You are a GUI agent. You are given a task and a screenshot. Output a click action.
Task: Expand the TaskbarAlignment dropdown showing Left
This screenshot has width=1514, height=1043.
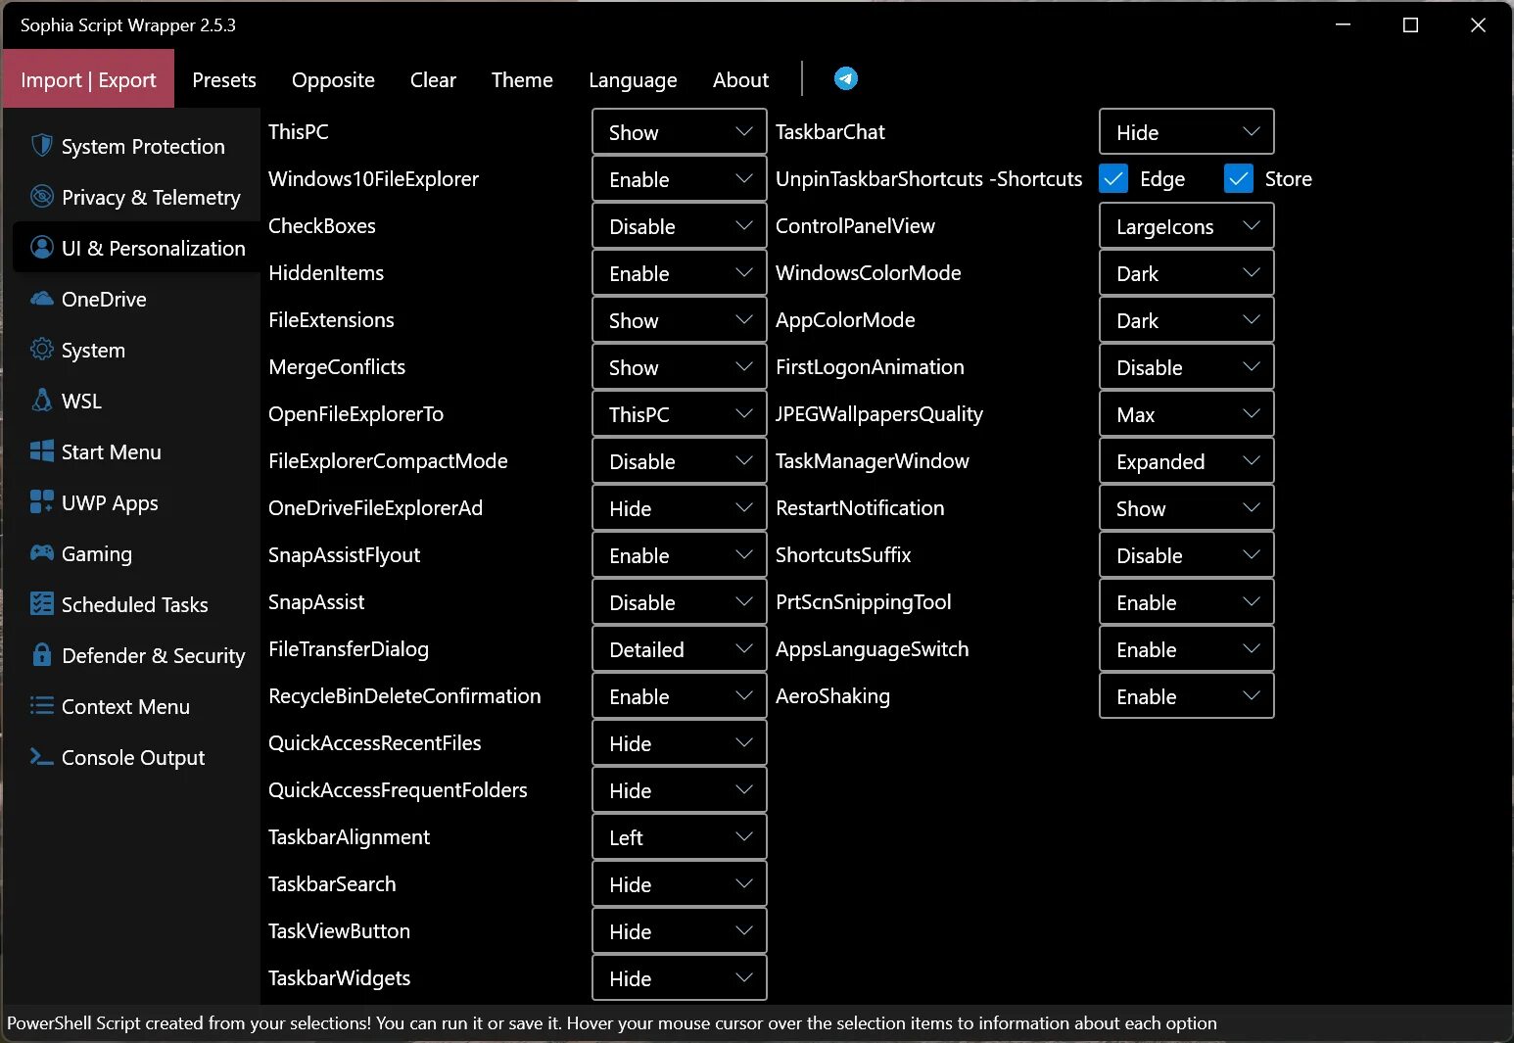pos(679,836)
